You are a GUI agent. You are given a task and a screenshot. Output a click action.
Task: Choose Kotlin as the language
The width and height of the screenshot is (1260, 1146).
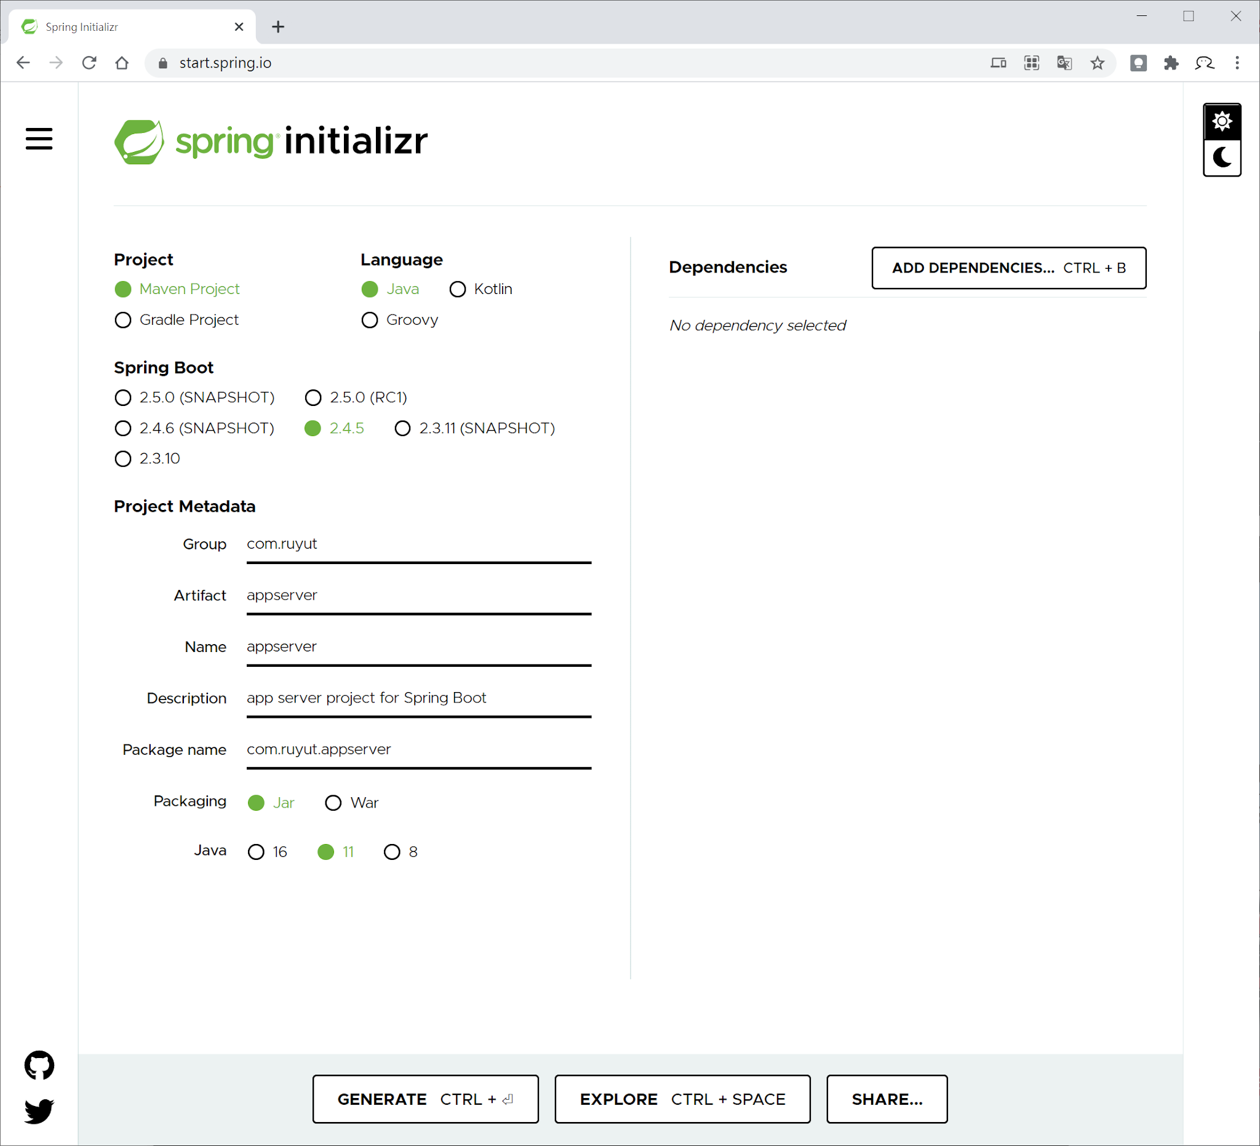[x=458, y=289]
